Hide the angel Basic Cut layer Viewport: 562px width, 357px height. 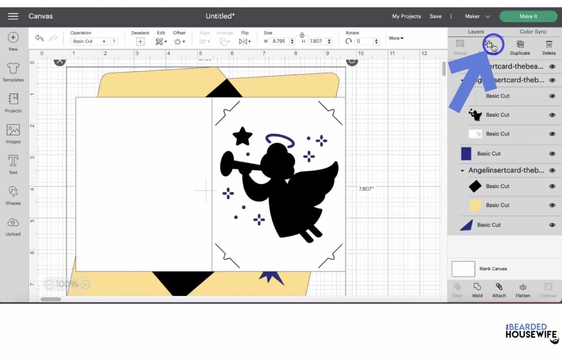point(552,115)
